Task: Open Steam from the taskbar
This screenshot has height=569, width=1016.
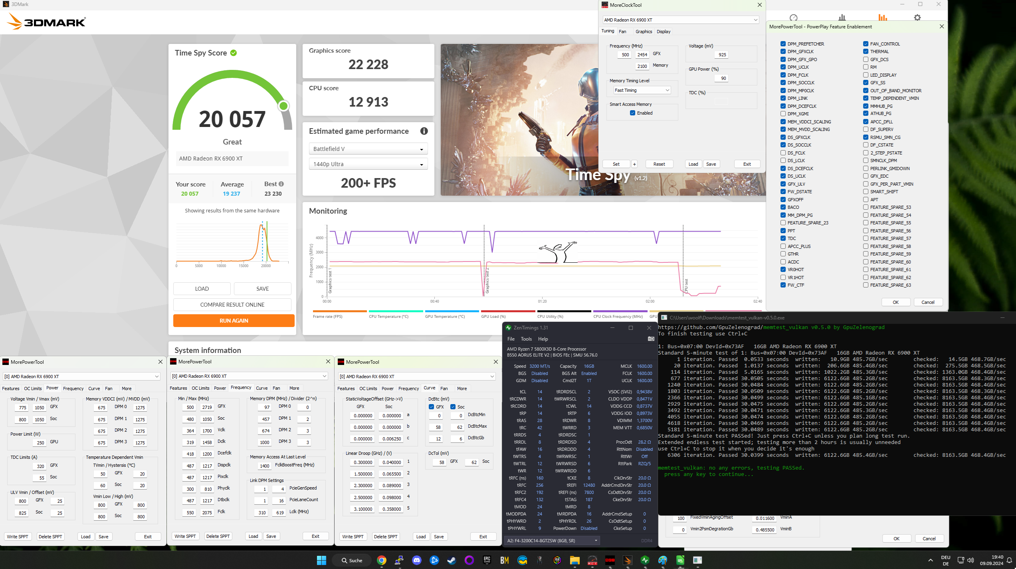Action: point(452,560)
